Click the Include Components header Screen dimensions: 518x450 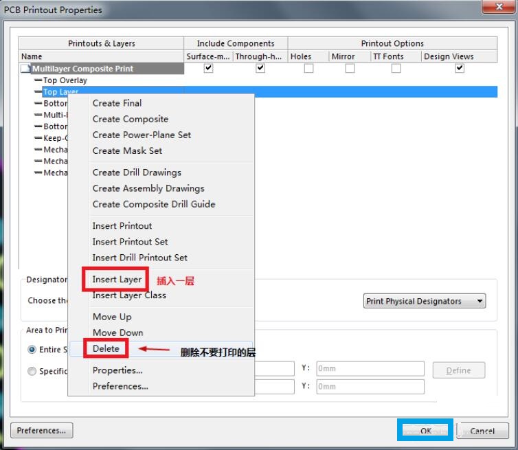(x=236, y=43)
